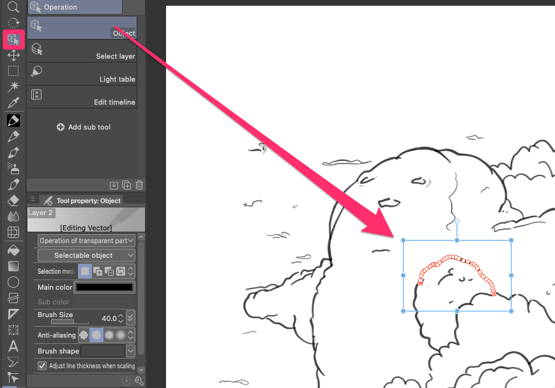555x388 pixels.
Task: Select the Zoom tool at toolbar top
Action: point(13,7)
